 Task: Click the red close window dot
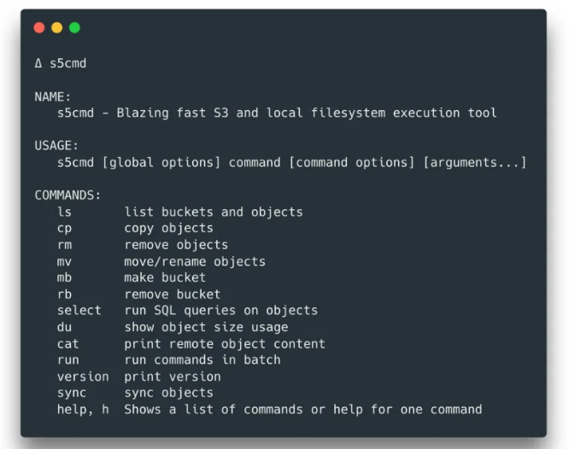38,28
